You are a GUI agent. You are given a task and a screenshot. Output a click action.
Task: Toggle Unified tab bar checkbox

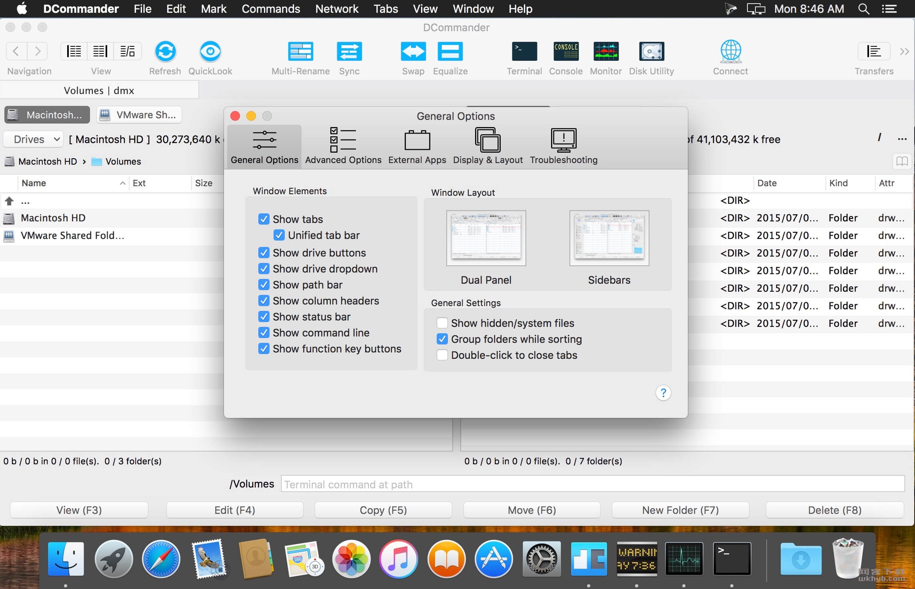click(279, 235)
